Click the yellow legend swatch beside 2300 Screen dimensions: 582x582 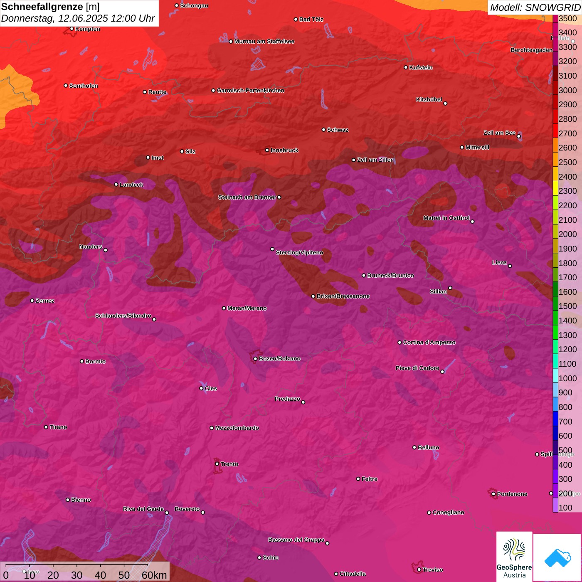click(x=555, y=187)
